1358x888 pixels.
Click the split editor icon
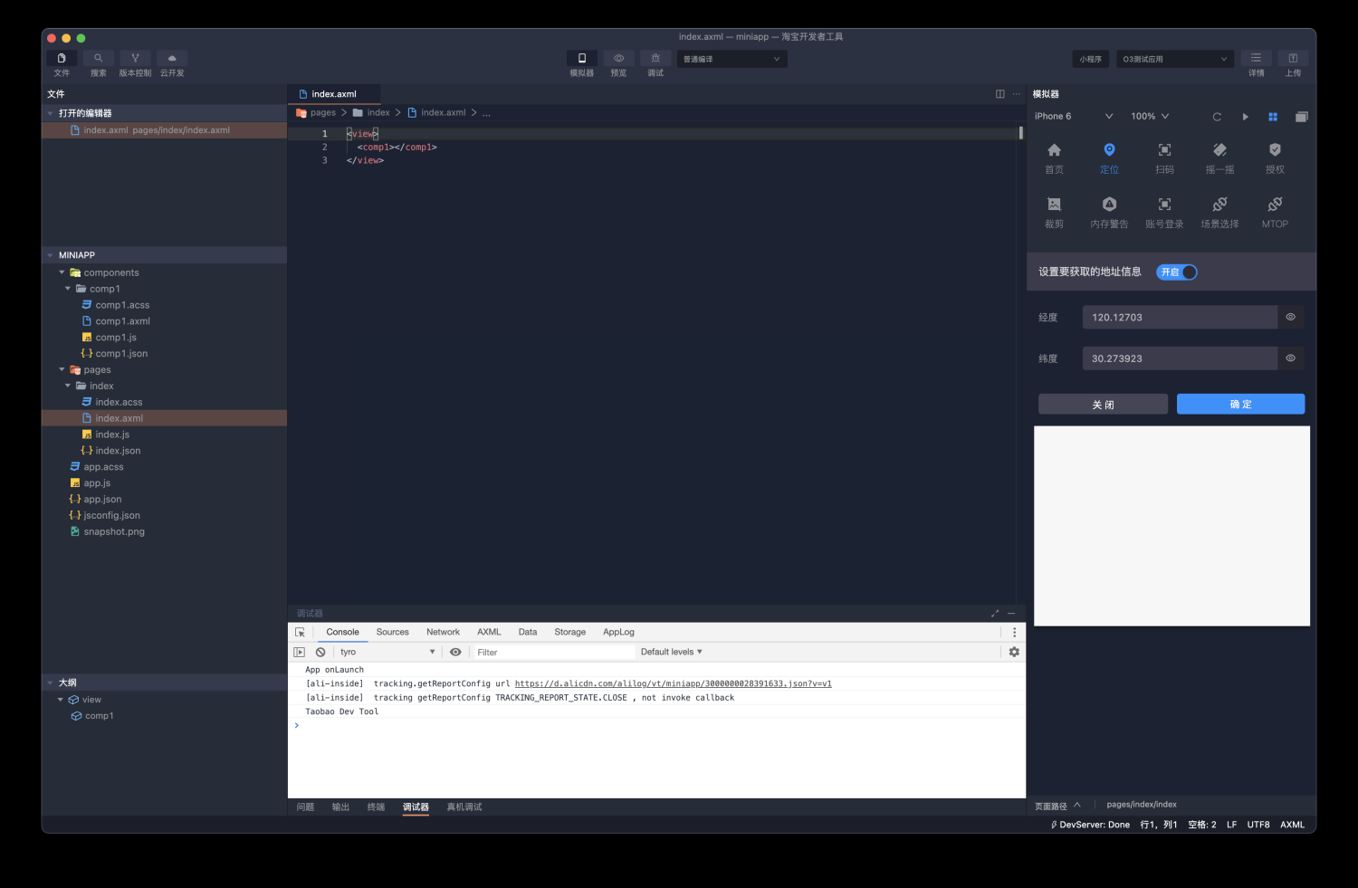tap(999, 94)
